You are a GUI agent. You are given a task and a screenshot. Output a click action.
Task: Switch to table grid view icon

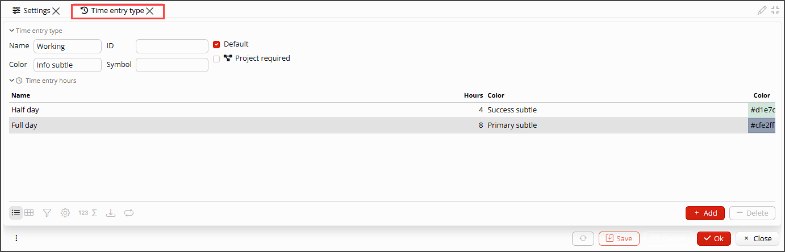pyautogui.click(x=29, y=213)
